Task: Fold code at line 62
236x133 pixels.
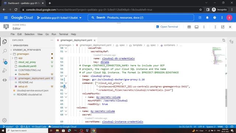Action: point(66,93)
